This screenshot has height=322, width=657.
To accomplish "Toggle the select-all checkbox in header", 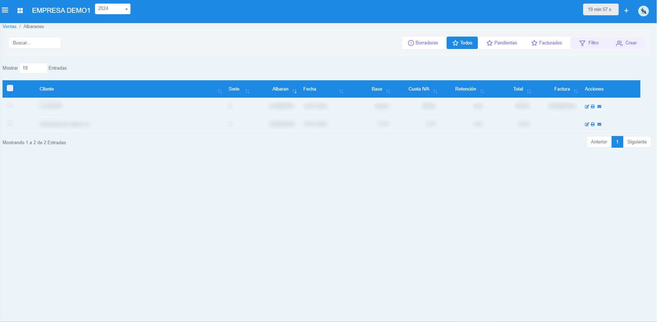I will [x=10, y=88].
